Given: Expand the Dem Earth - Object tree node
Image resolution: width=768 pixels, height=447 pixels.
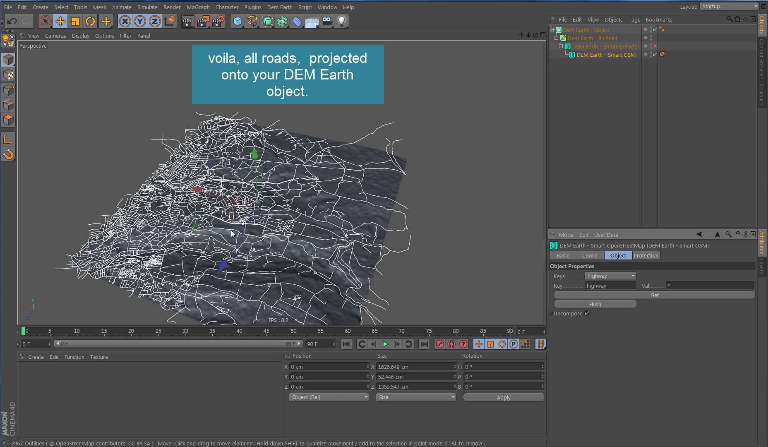Looking at the screenshot, I should pos(552,29).
